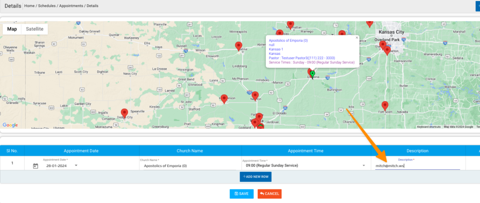480x203 pixels.
Task: Save the appointment
Action: coord(241,194)
